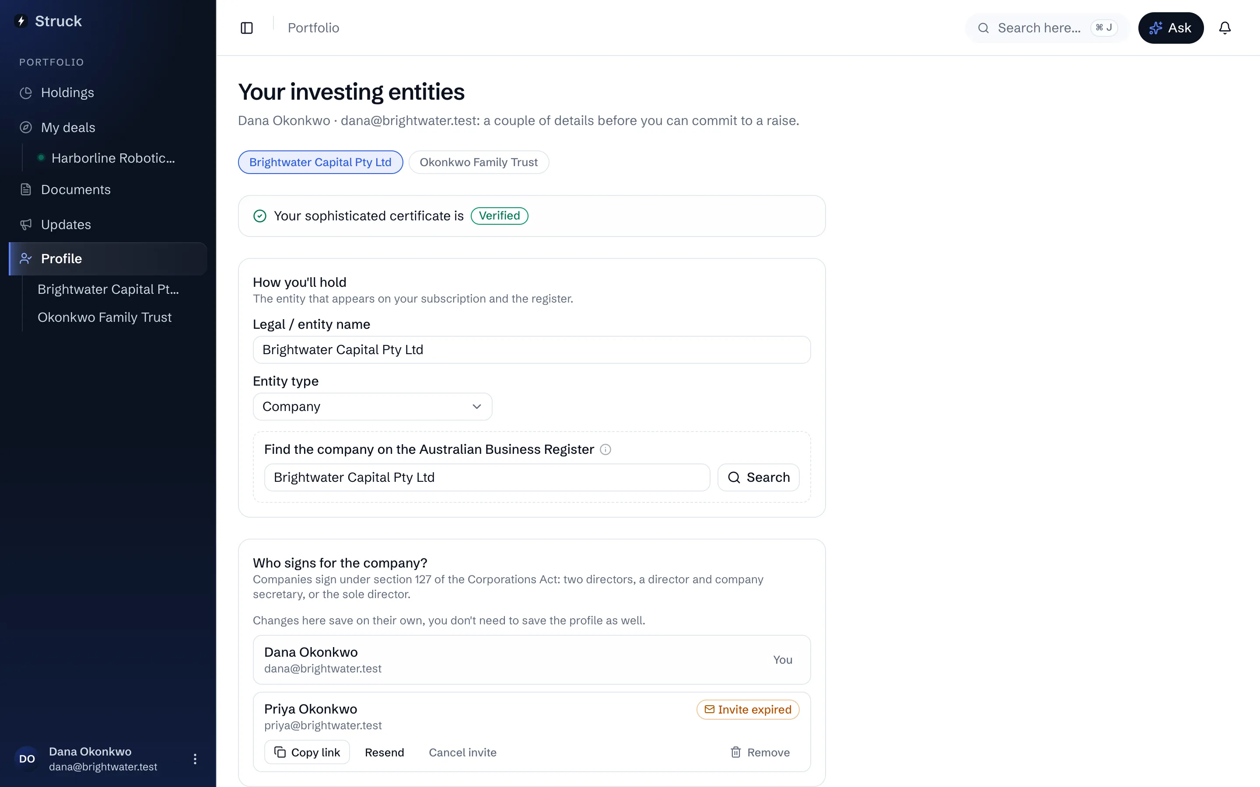Open the three-dot account menu for Dana
Screen dimensions: 1260x787
[x=195, y=759]
